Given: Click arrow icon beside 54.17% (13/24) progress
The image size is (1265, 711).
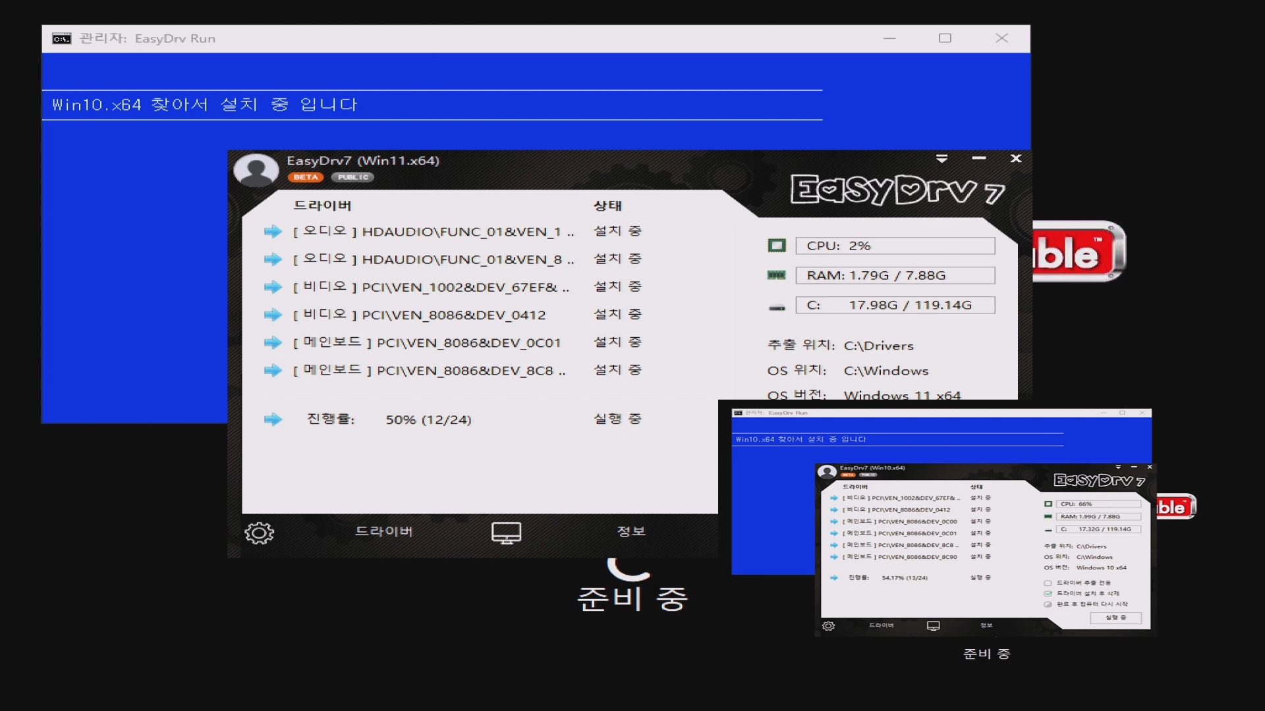Looking at the screenshot, I should pos(834,578).
